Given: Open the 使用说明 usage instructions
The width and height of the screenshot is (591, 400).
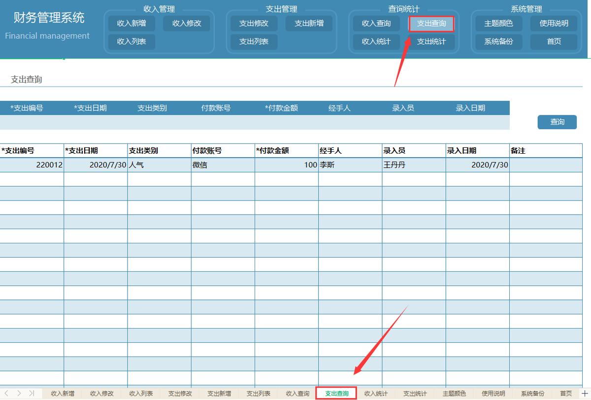Looking at the screenshot, I should click(554, 23).
